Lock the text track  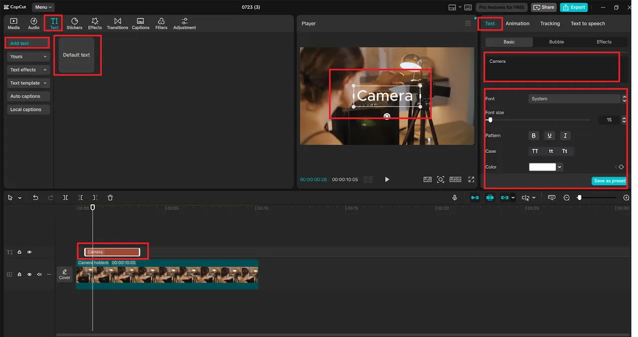tap(19, 252)
